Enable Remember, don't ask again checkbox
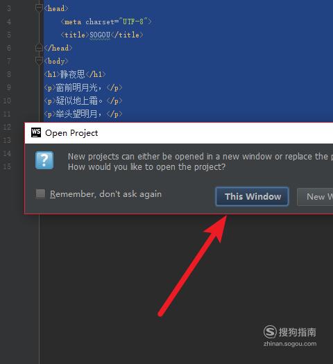Screen dimensions: 333x364 (x=40, y=194)
